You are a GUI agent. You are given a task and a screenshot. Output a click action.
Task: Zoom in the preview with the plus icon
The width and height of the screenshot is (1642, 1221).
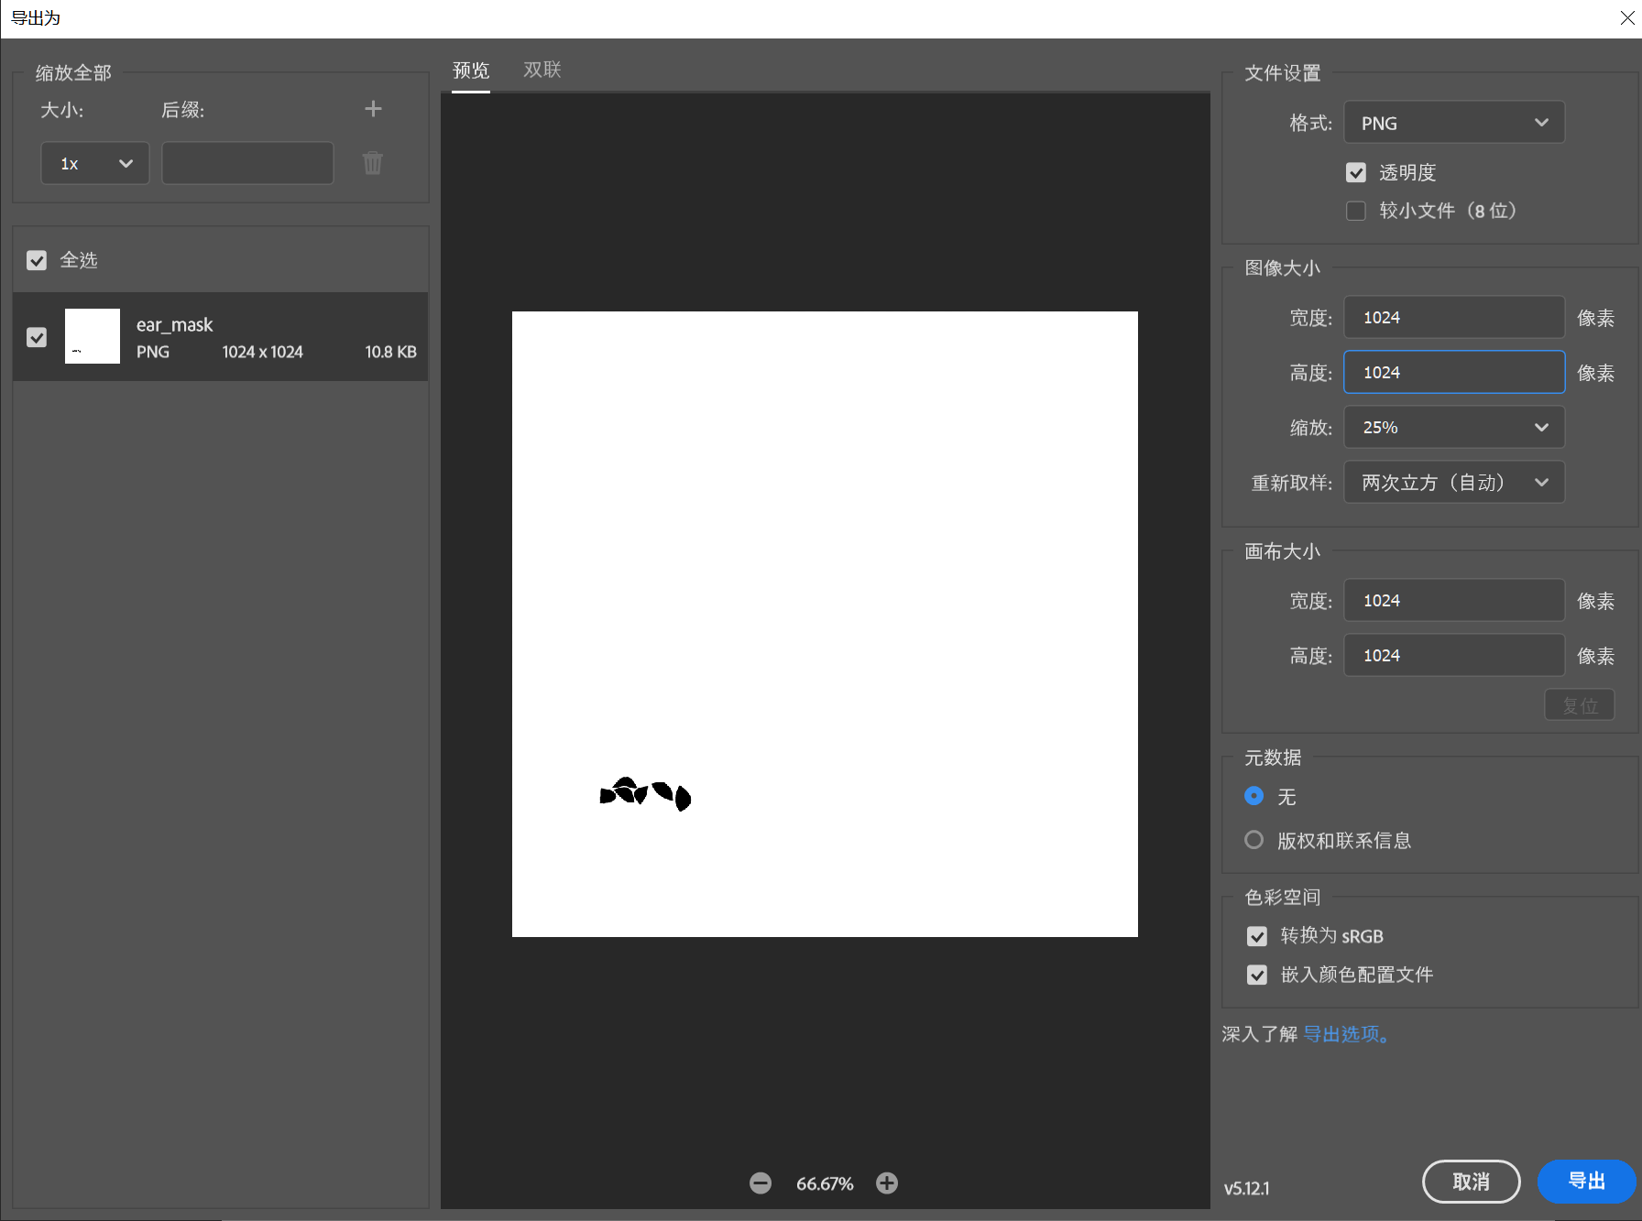tap(887, 1183)
